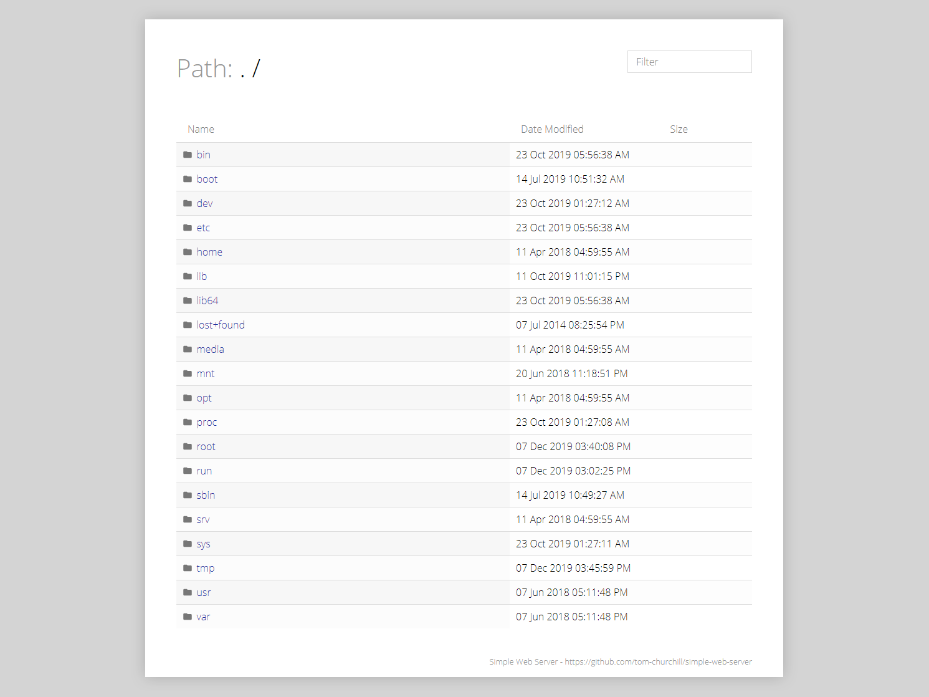
Task: Sort the list by Name column header
Action: (201, 129)
